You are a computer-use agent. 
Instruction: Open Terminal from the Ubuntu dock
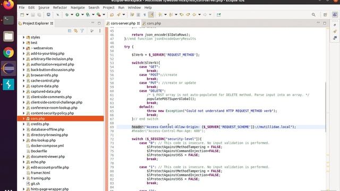(8, 20)
